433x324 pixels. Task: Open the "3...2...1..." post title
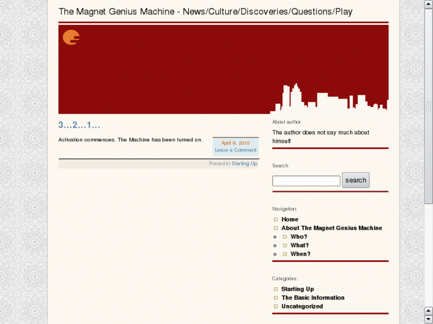[x=79, y=125]
